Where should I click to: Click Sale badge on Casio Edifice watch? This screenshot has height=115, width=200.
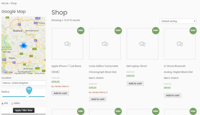tap(118, 30)
